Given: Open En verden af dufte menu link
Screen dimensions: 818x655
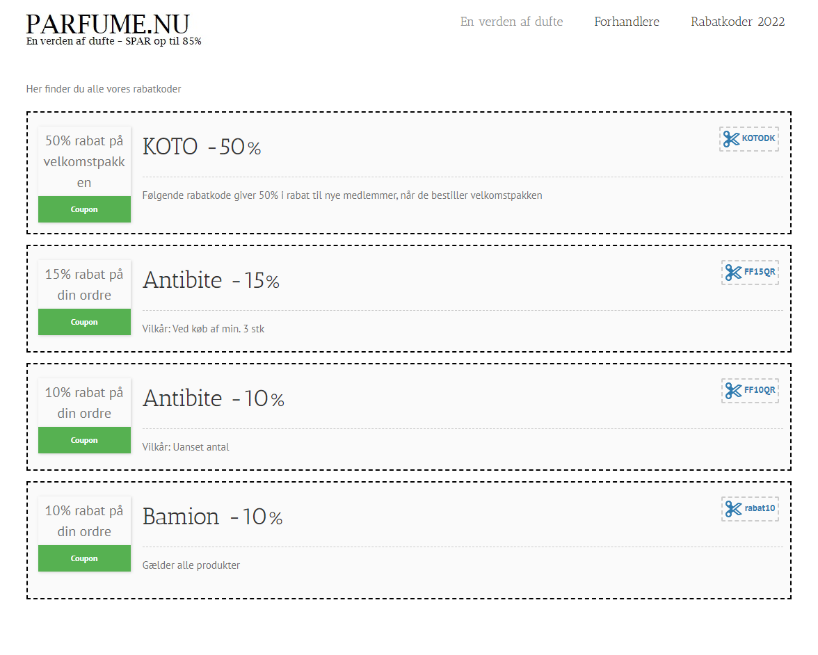Looking at the screenshot, I should (x=511, y=22).
